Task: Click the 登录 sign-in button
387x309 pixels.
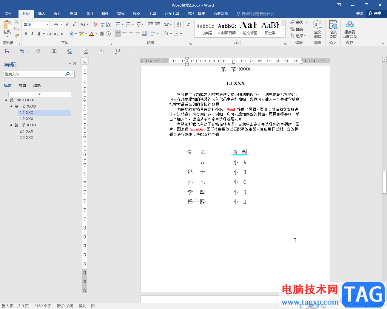Action: [360, 14]
